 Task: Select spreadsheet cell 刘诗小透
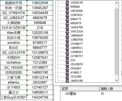14,38
